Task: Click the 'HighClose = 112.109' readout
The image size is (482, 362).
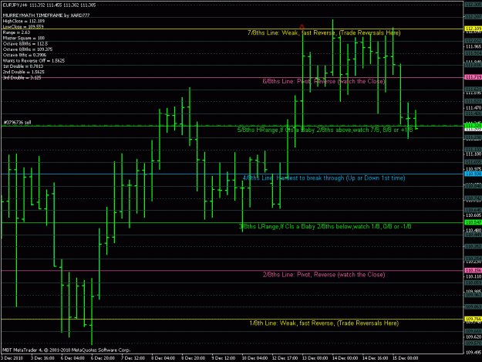Action: click(x=24, y=21)
